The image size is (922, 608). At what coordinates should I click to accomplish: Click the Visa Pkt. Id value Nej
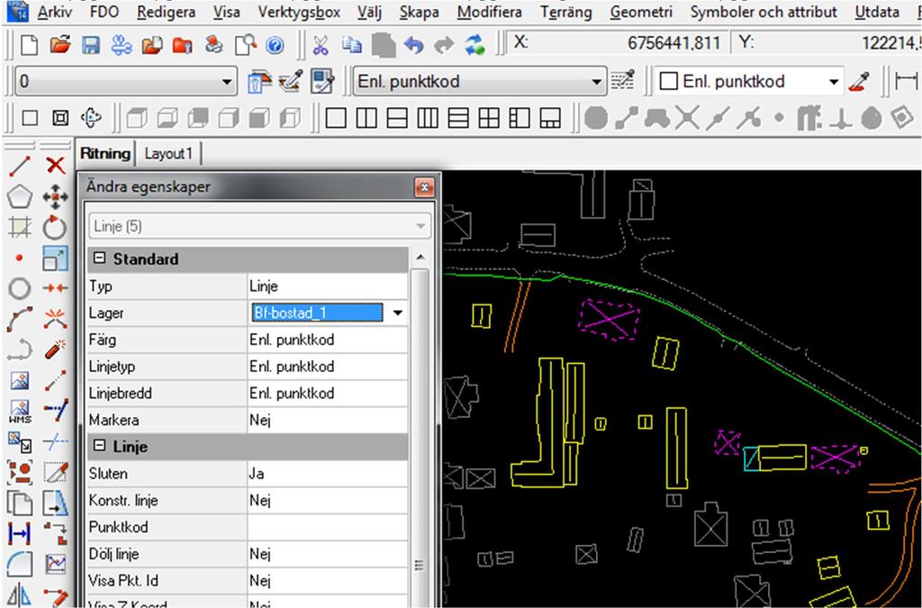point(327,580)
